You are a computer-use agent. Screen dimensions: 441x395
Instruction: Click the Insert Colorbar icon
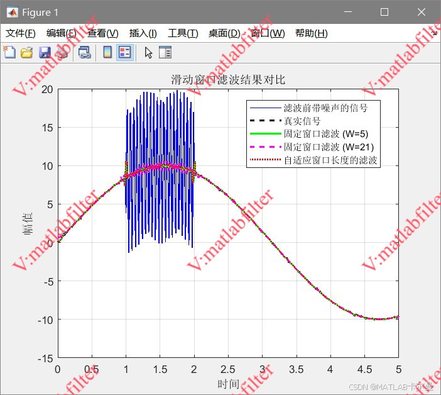(107, 52)
